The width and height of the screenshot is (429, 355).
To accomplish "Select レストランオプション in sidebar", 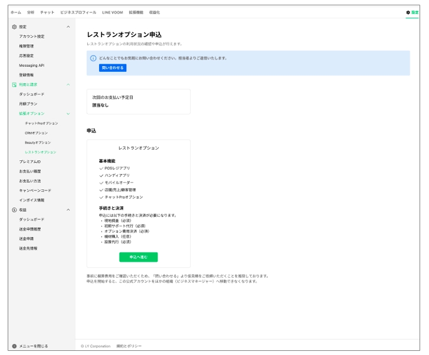I will [41, 152].
